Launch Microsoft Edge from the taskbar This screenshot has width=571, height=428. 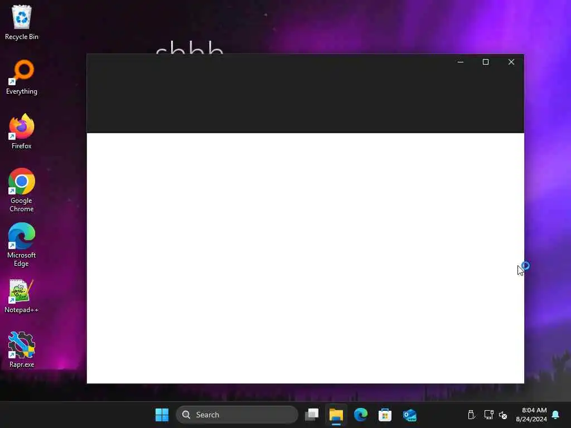point(361,415)
